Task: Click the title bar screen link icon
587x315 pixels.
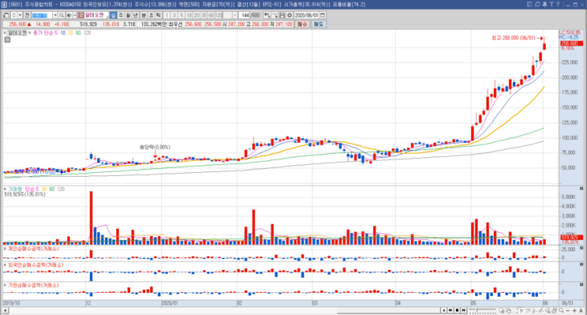Action: pyautogui.click(x=529, y=4)
